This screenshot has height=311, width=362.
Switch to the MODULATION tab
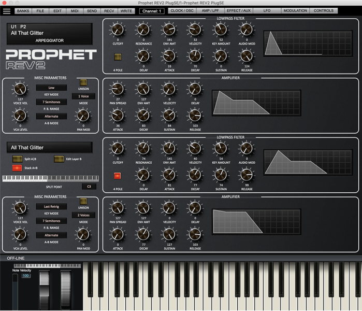click(295, 11)
